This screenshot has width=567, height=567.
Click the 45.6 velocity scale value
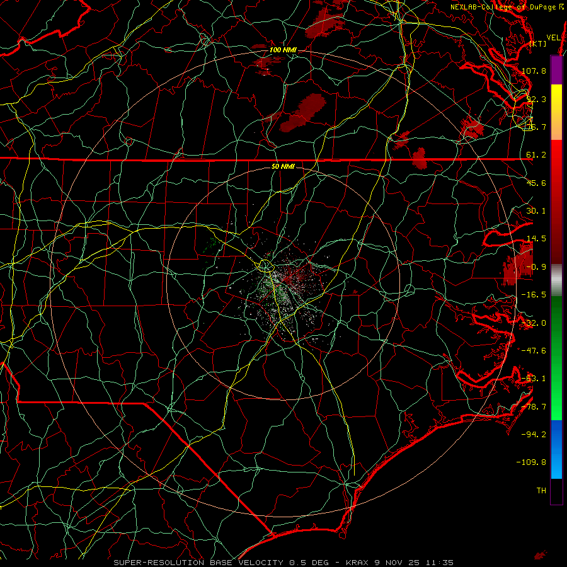coord(536,183)
